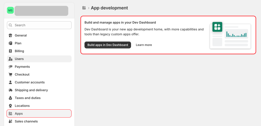261x126 pixels.
Task: Click the Apps grid icon in sidebar
Action: (10, 114)
